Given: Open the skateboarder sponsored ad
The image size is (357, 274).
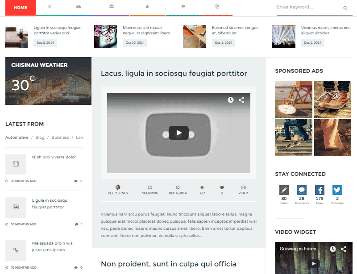Looking at the screenshot, I should point(294,137).
